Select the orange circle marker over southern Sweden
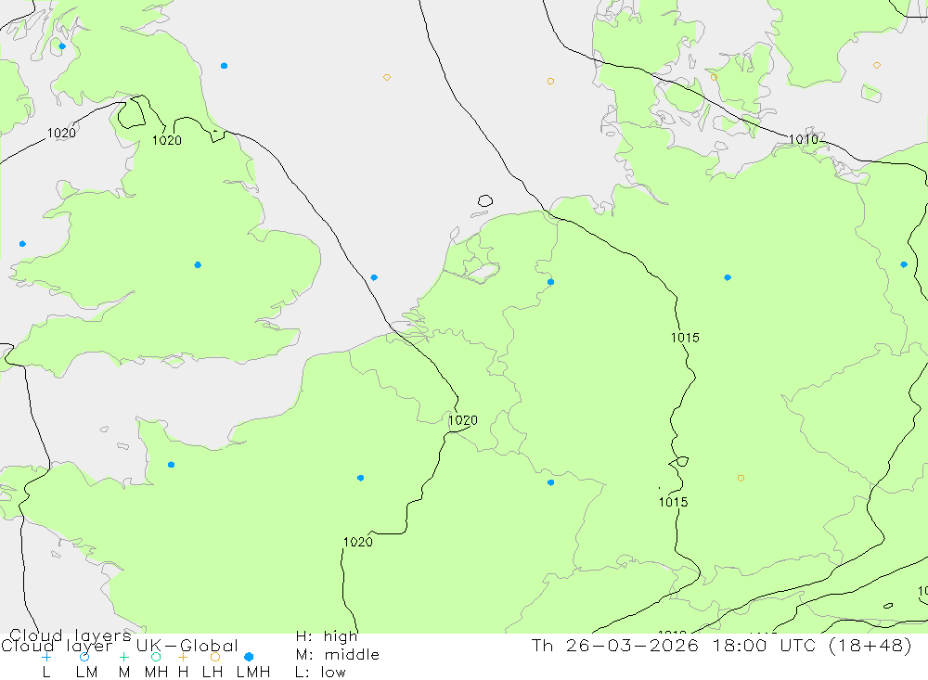 877,65
